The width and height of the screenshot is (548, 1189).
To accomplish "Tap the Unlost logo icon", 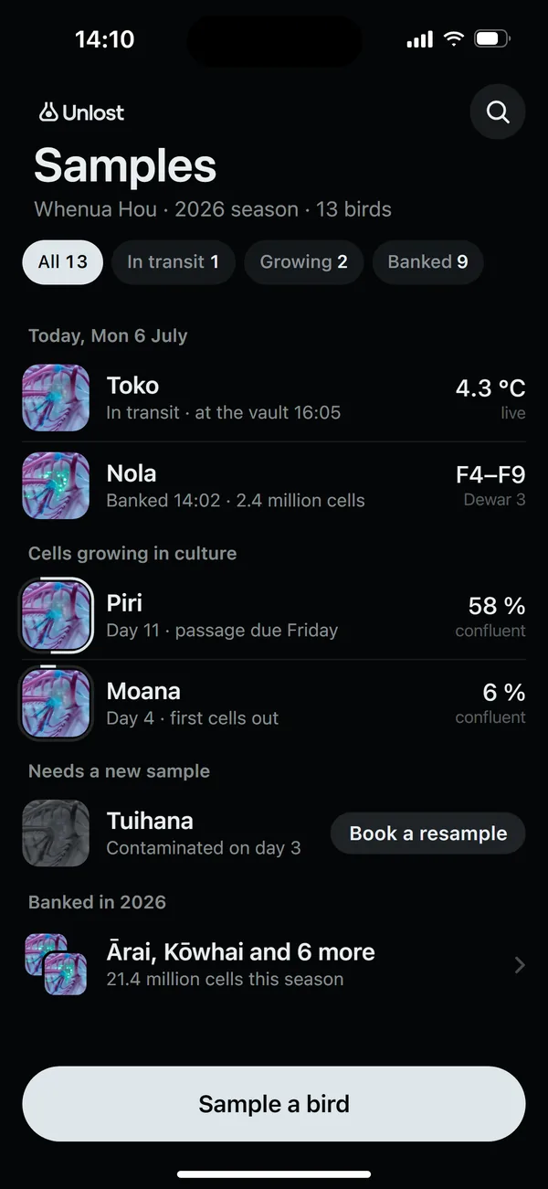I will tap(47, 112).
